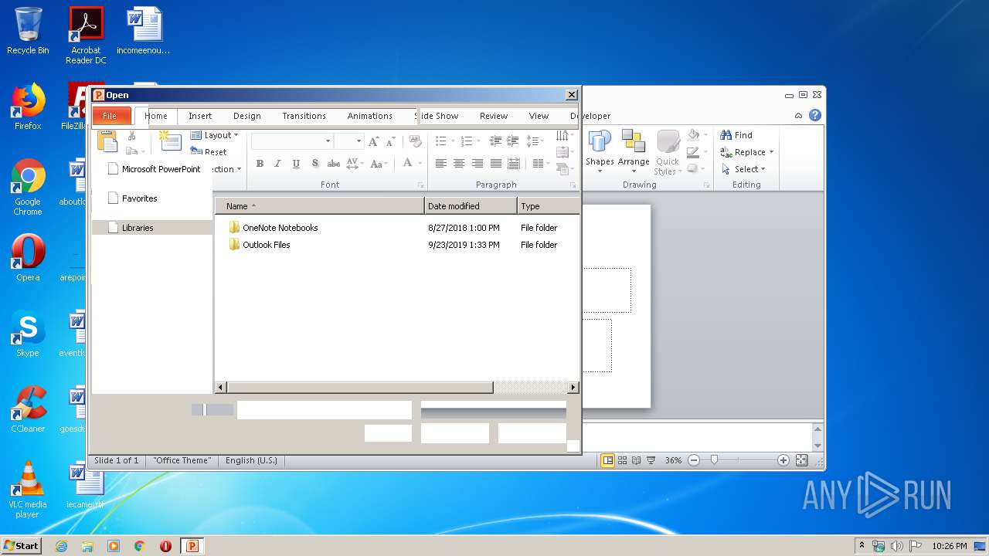Click the Shrink Font icon
The height and width of the screenshot is (556, 989).
(x=391, y=141)
